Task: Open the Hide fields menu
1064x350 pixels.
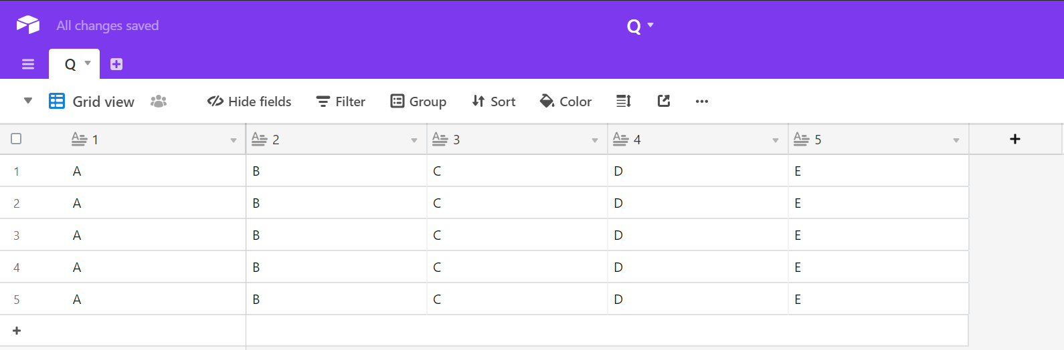Action: pyautogui.click(x=249, y=102)
